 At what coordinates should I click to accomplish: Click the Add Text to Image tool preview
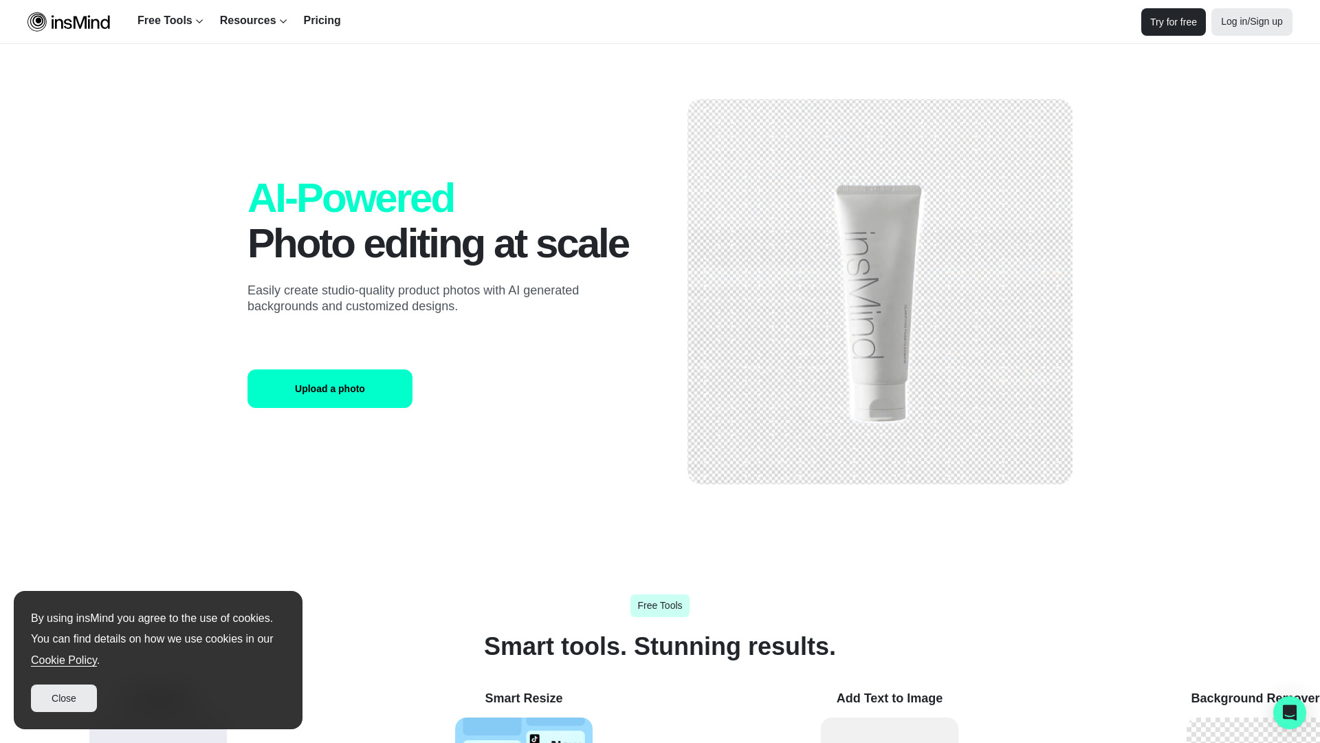(x=890, y=731)
